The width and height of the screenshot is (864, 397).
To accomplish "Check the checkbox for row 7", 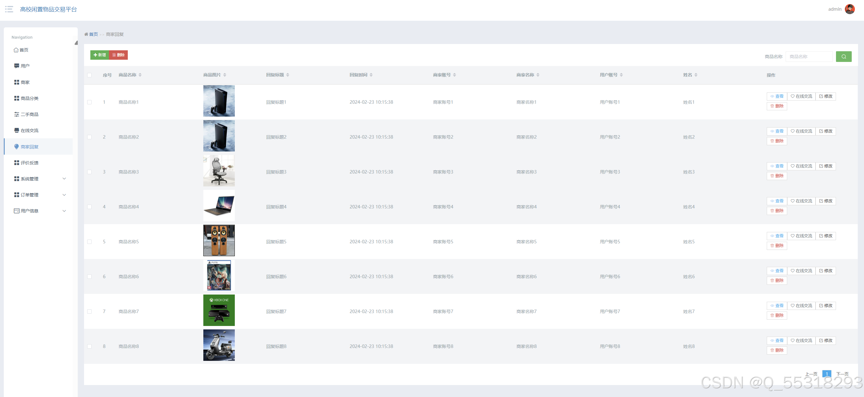I will click(x=90, y=311).
